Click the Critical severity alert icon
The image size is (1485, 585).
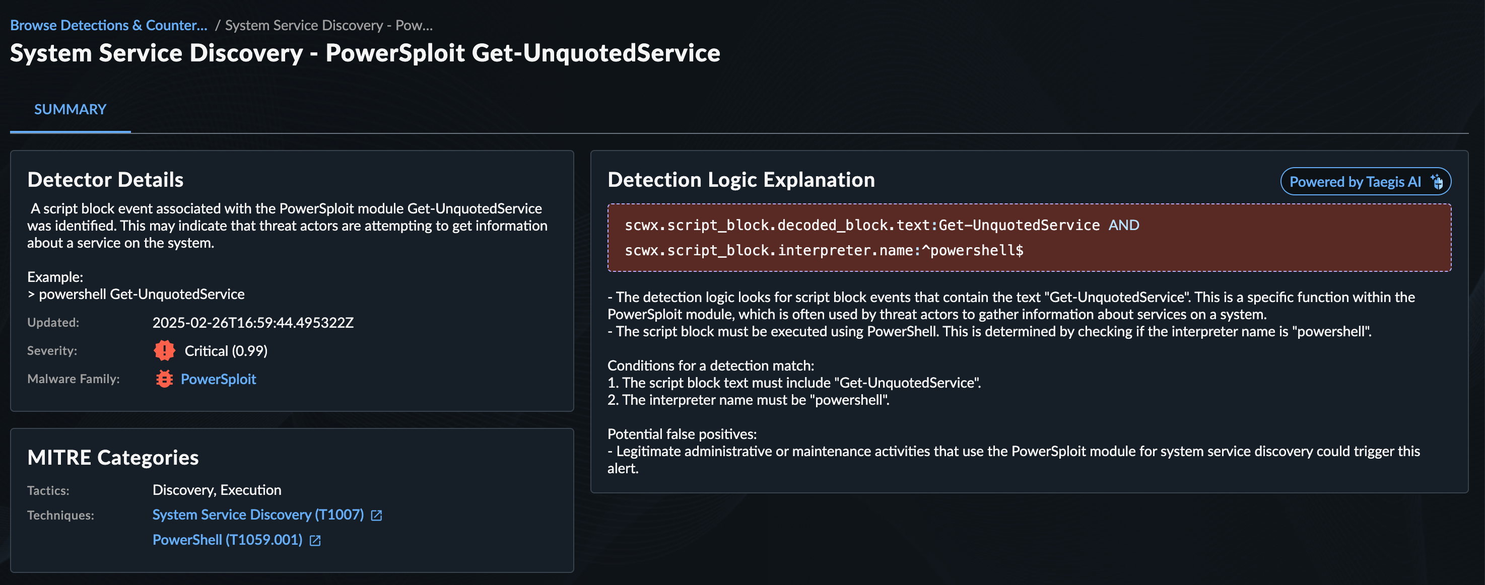point(164,350)
